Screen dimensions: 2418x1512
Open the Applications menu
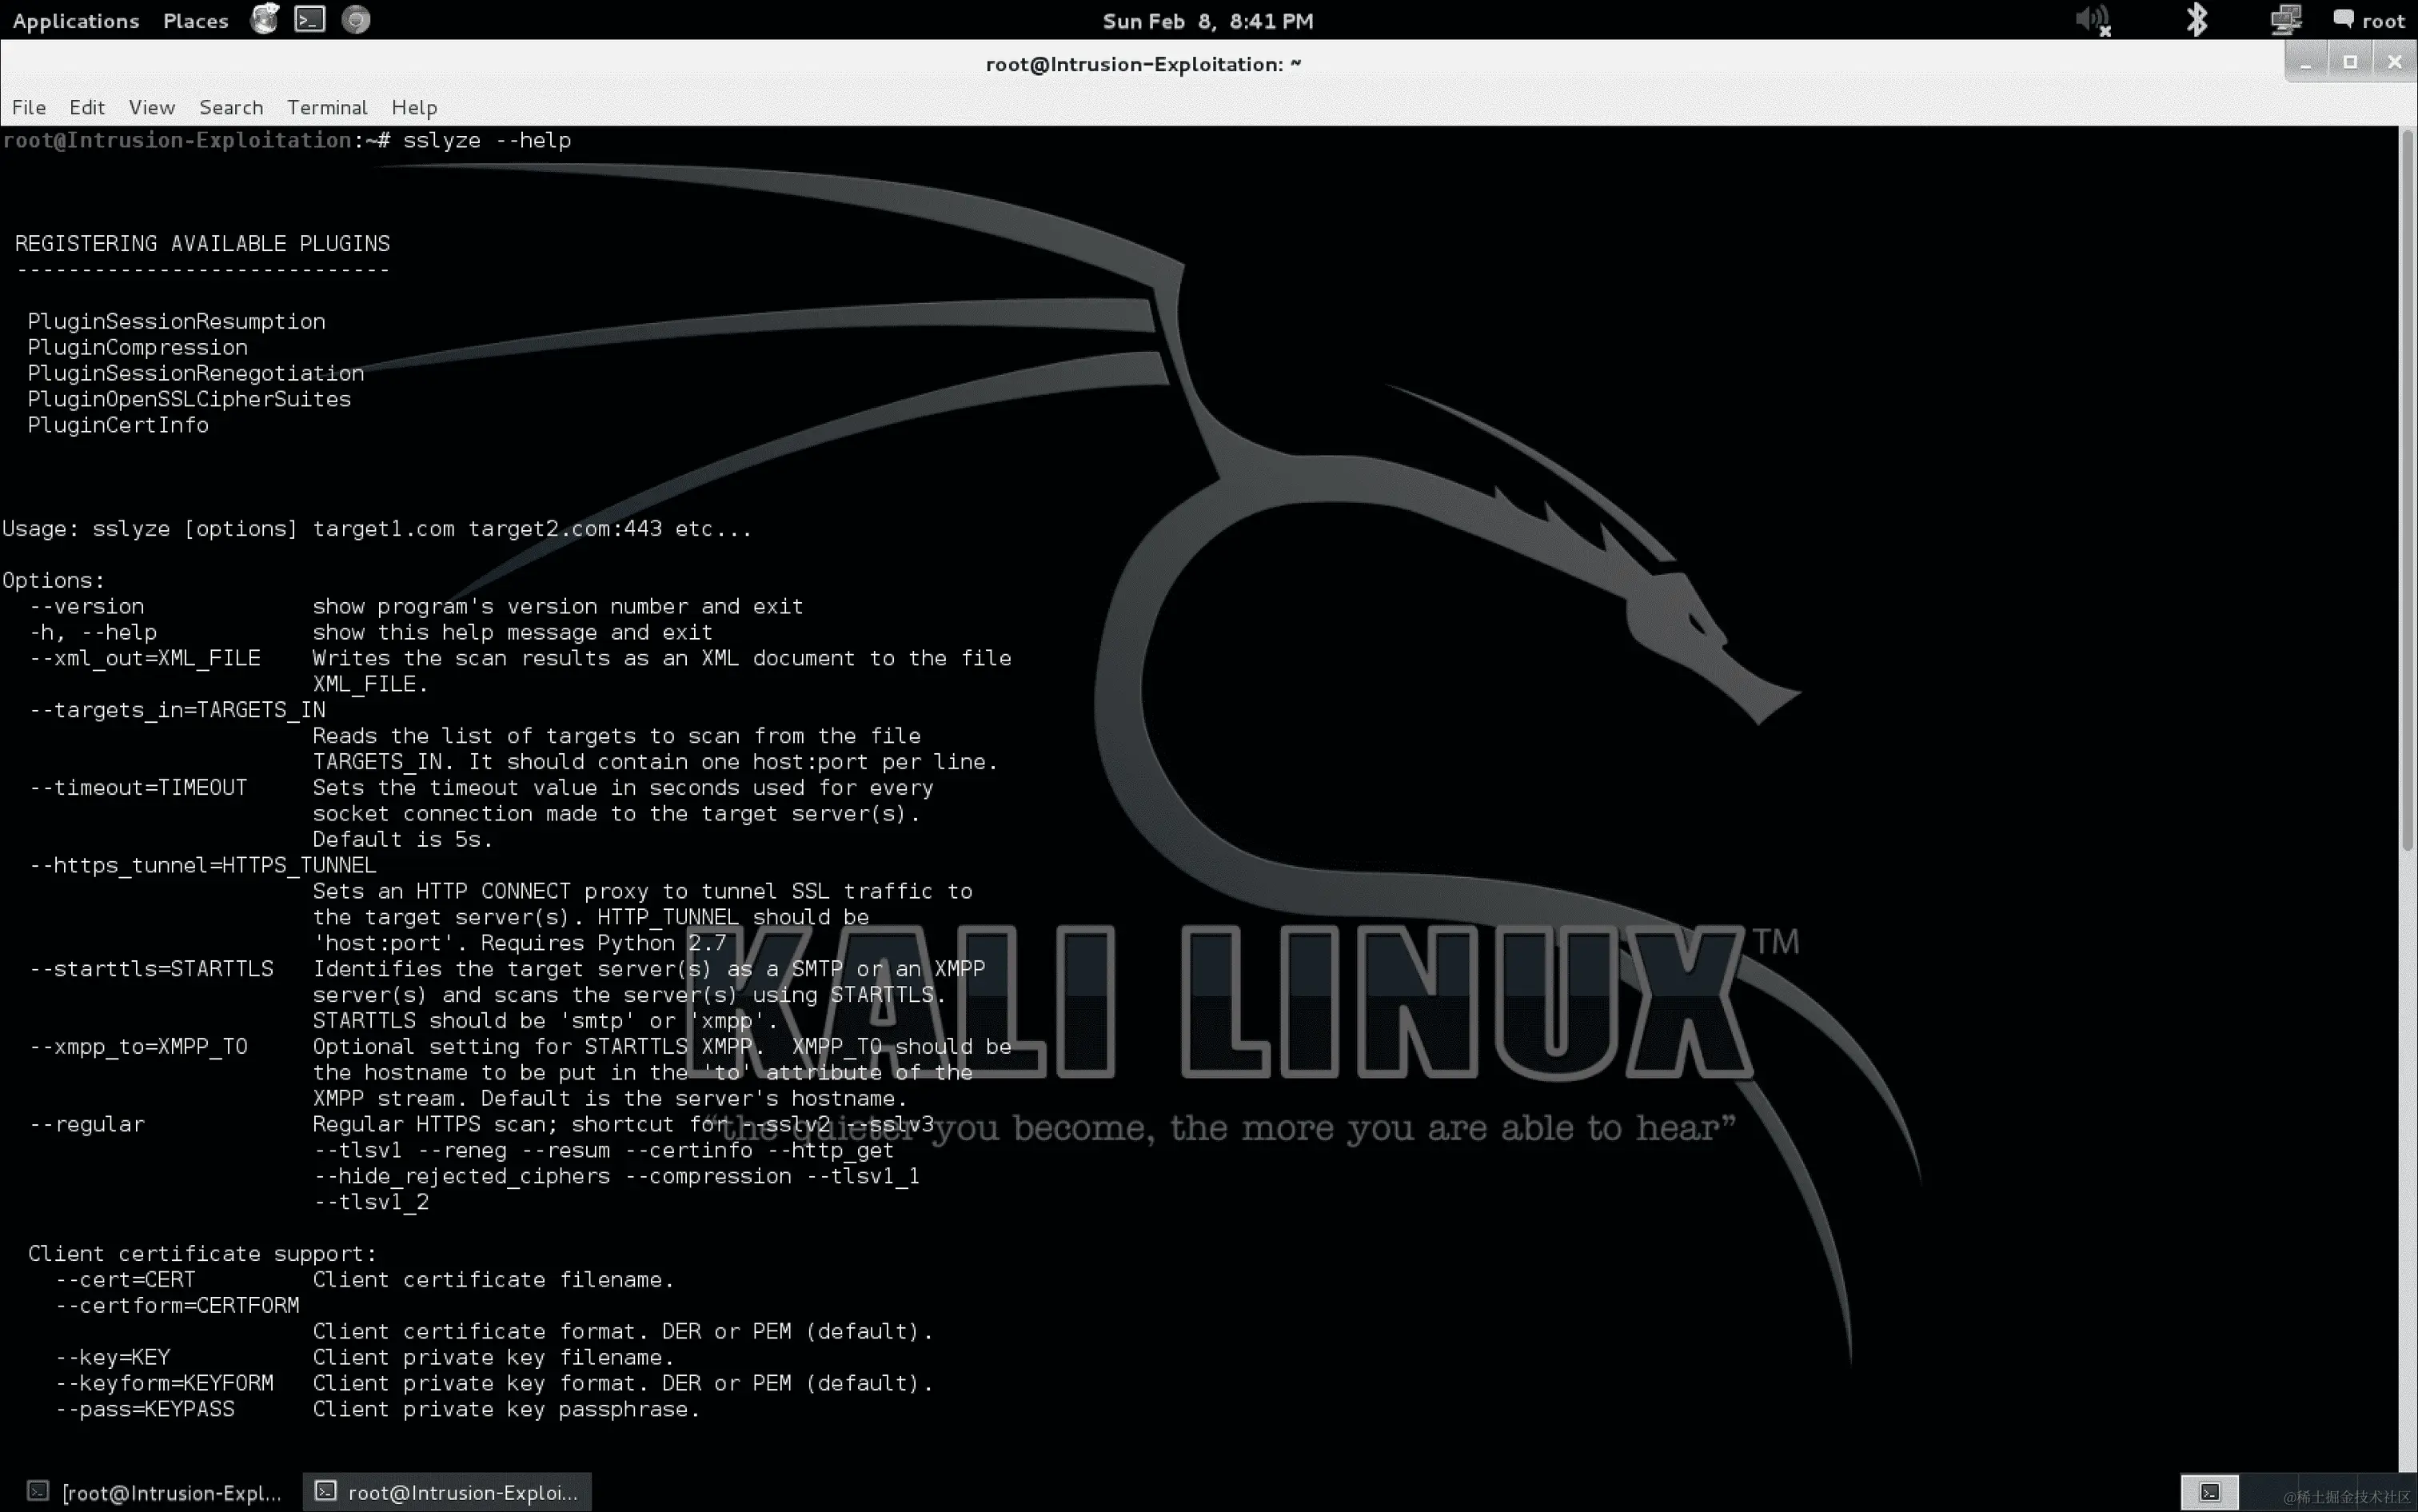pos(76,21)
